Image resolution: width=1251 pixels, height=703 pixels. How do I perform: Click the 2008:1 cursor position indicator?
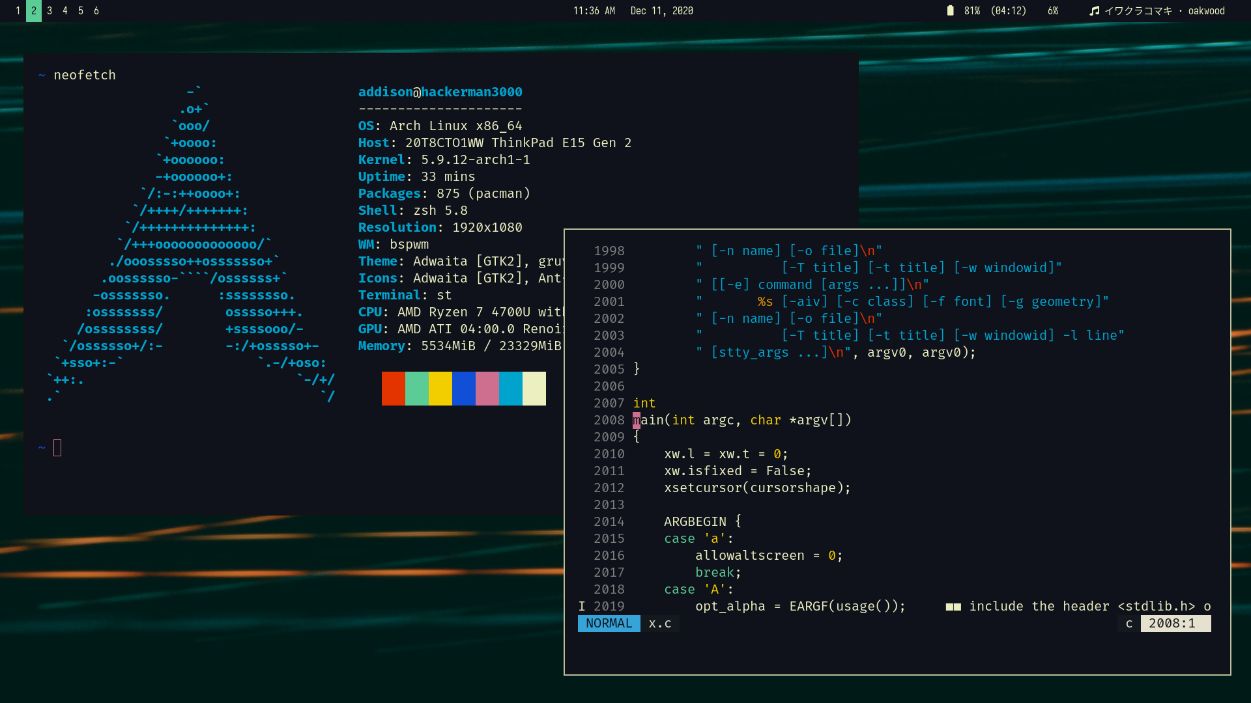pyautogui.click(x=1172, y=624)
